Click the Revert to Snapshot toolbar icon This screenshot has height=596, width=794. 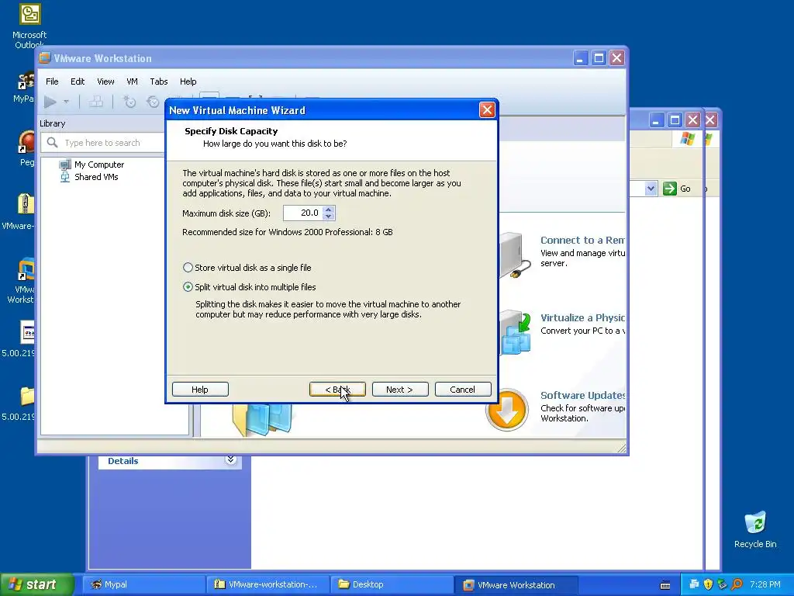[153, 102]
